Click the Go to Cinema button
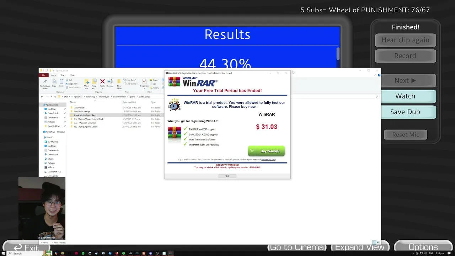 (297, 247)
